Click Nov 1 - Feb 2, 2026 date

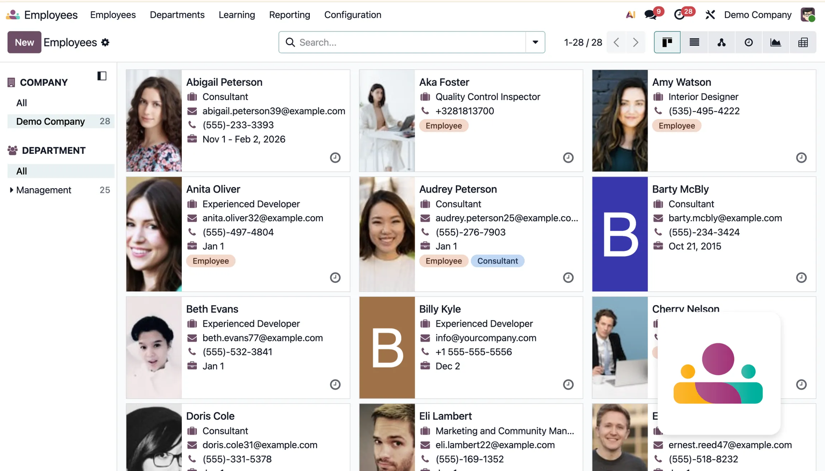click(244, 139)
